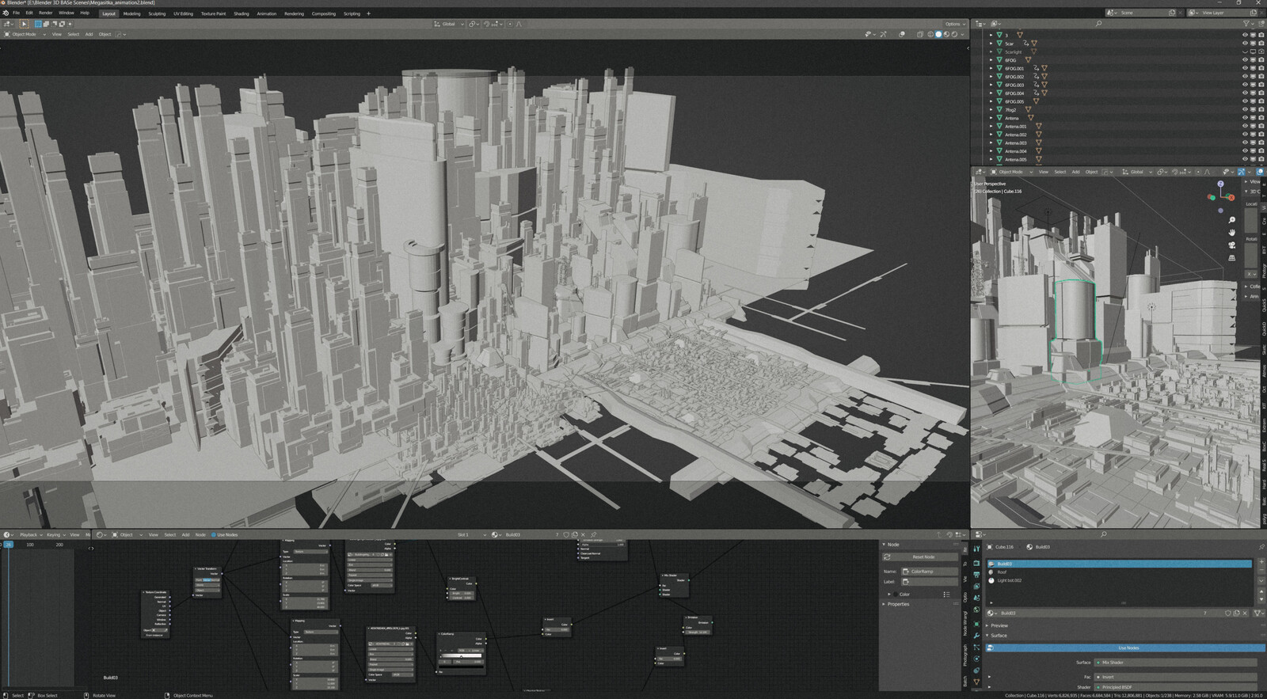Viewport: 1267px width, 699px height.
Task: Add a new workspace with plus icon
Action: (x=368, y=13)
